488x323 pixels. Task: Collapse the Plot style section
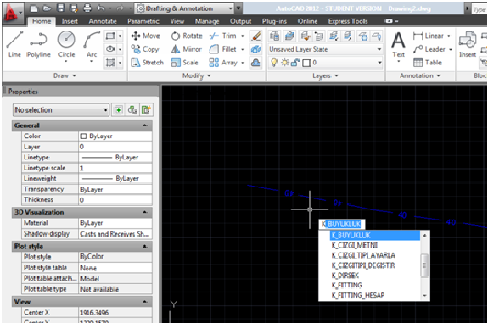click(x=145, y=246)
